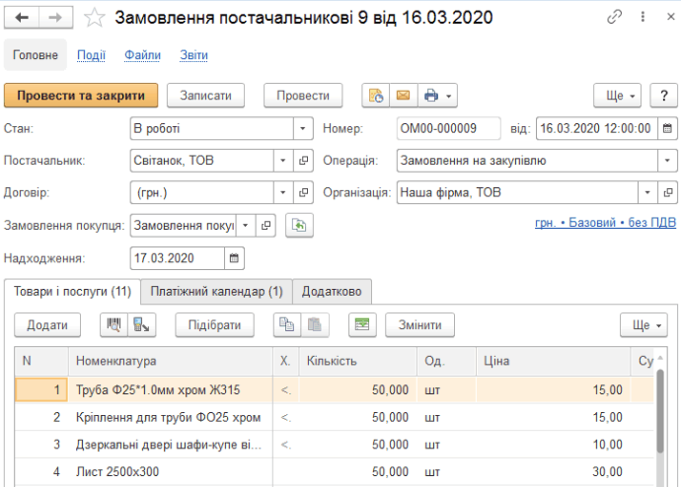Viewport: 681px width, 487px height.
Task: Select row Дзеркальні двері шафи-купе
Action: (334, 445)
